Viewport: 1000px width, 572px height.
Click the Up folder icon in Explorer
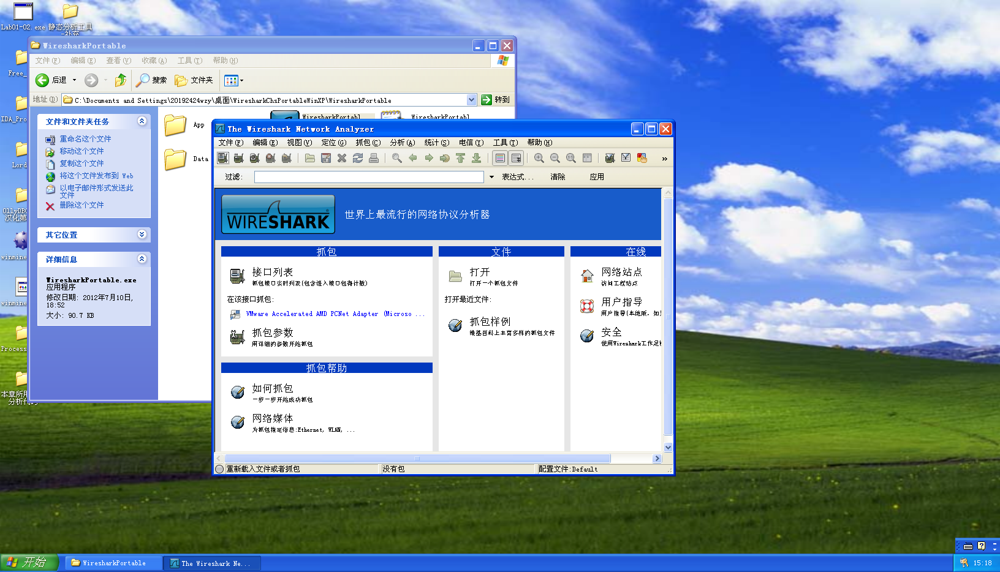[121, 80]
